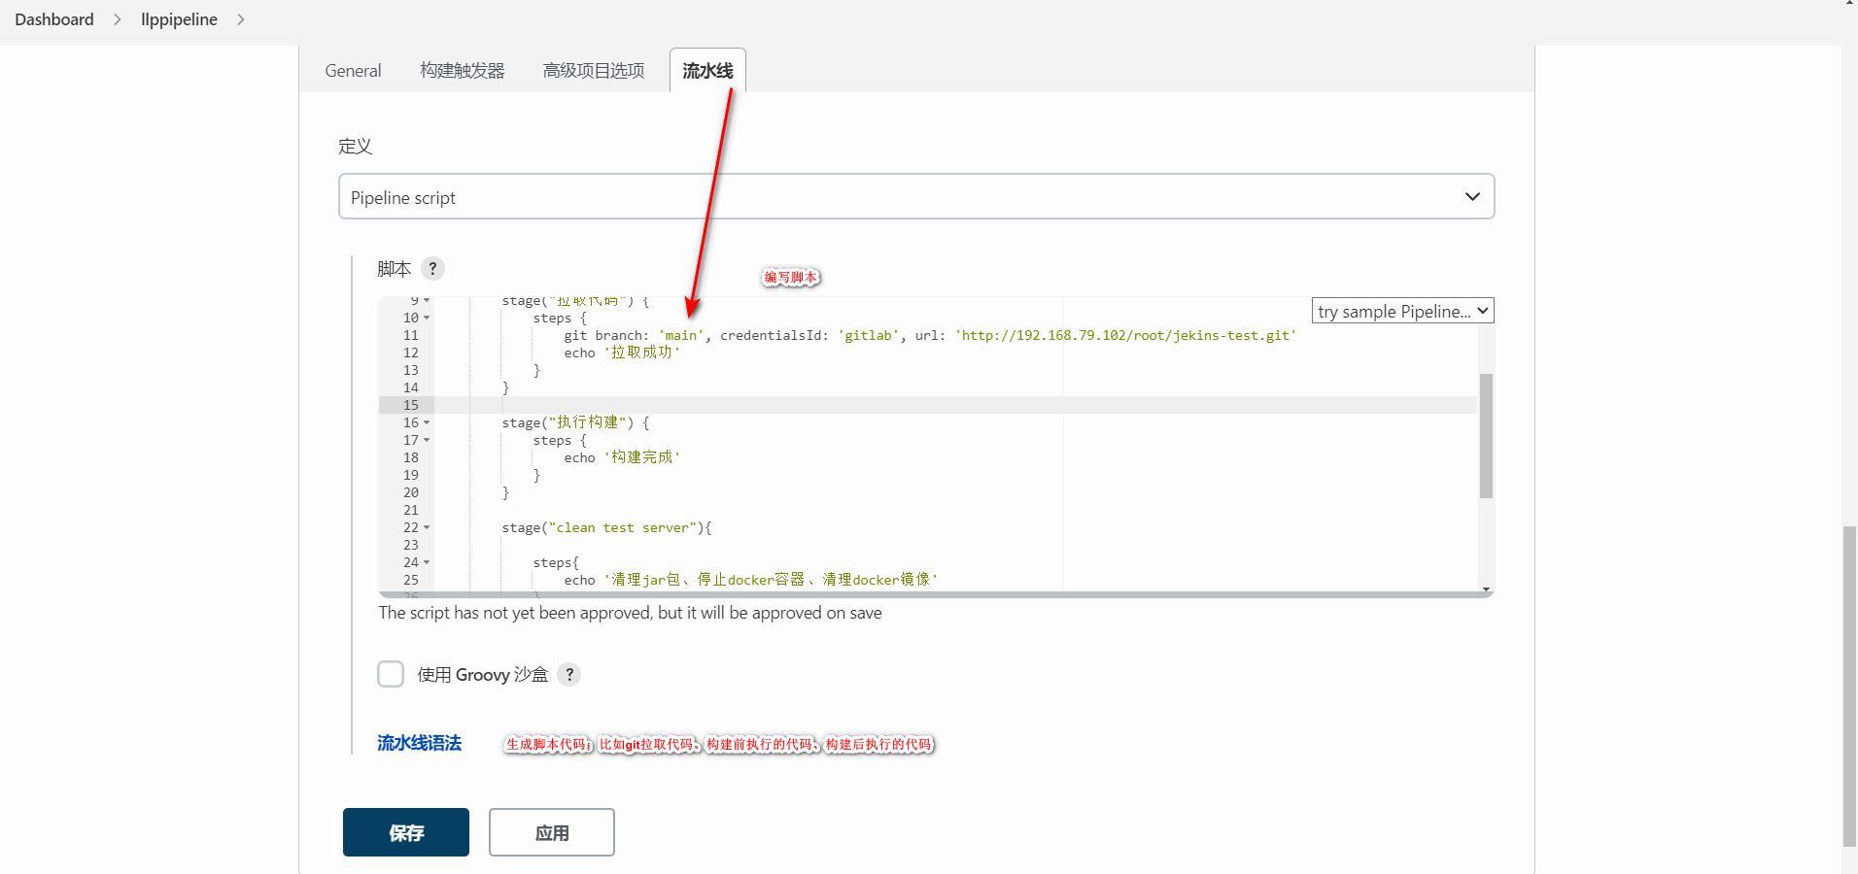Viewport: 1858px width, 874px height.
Task: Collapse code fold at line 24
Action: (x=427, y=562)
